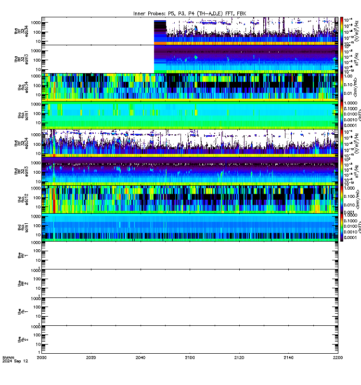Image resolution: width=361 pixels, height=385 pixels.
Task: Click the empty 'the fff 1' plot panel
Action: pyautogui.click(x=190, y=256)
